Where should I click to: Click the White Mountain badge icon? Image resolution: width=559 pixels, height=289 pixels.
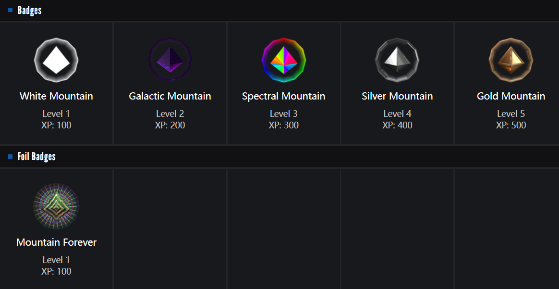tap(56, 60)
